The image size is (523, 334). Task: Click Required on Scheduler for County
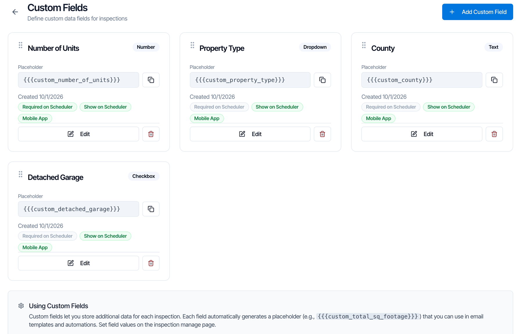[391, 107]
